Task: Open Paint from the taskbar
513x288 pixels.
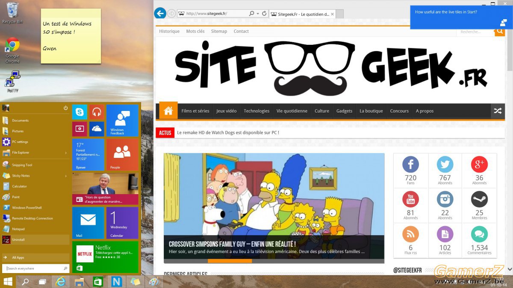Action: (x=153, y=282)
